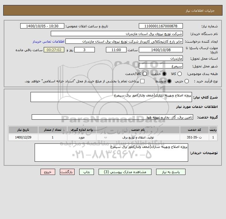The image size is (226, 219).
Task: Click the شرح کلی نیاز description box
Action: (111, 97)
